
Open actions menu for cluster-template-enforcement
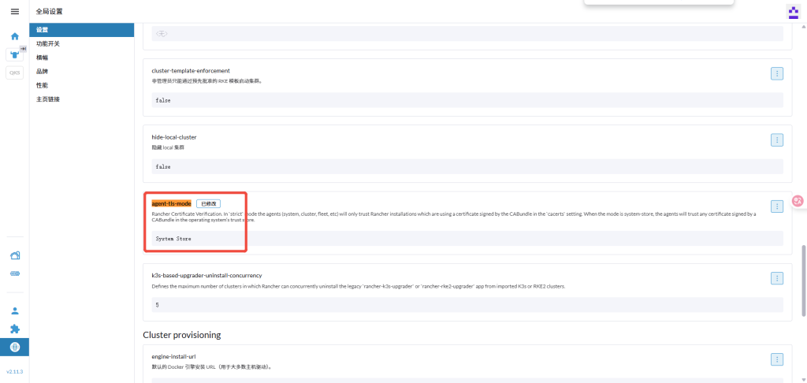coord(776,73)
